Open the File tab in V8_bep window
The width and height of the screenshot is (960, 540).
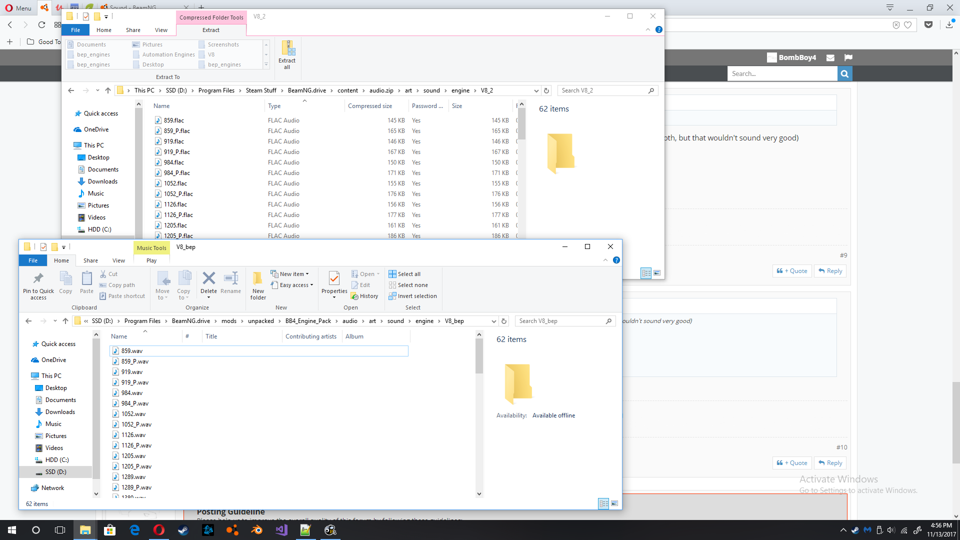tap(33, 260)
